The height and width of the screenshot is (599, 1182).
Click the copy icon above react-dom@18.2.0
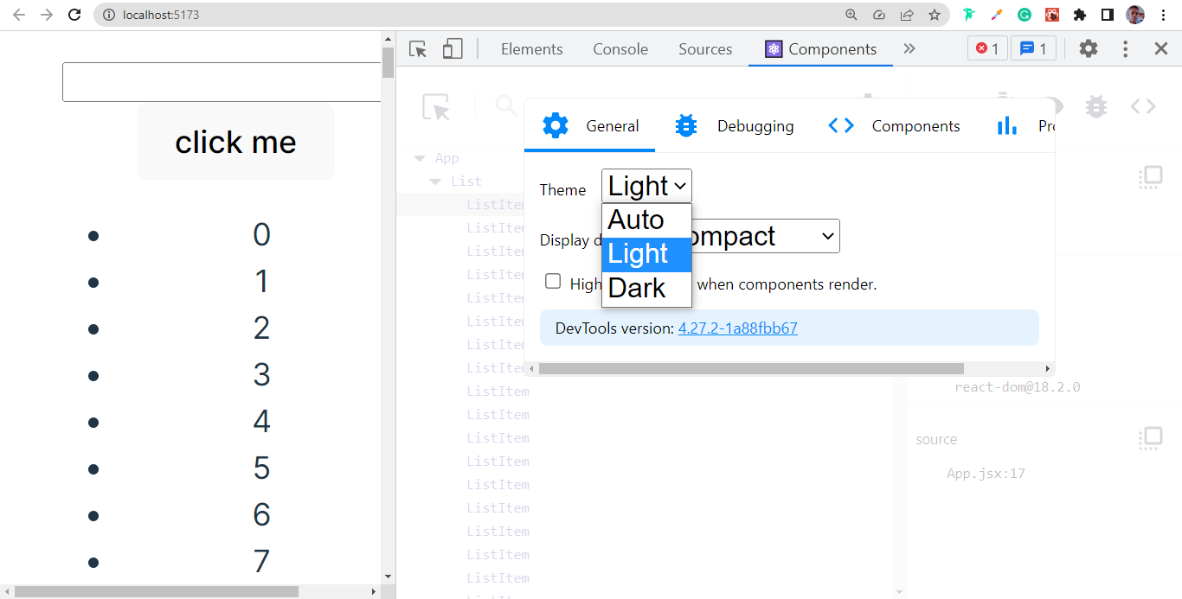tap(1150, 177)
